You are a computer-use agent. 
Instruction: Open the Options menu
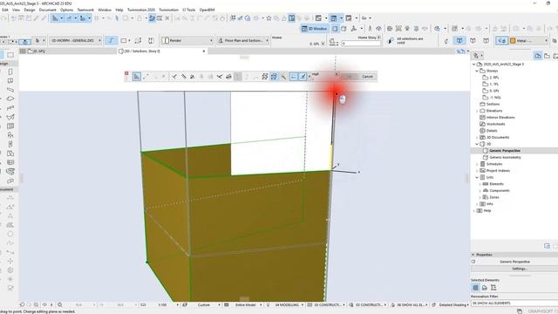pyautogui.click(x=66, y=10)
